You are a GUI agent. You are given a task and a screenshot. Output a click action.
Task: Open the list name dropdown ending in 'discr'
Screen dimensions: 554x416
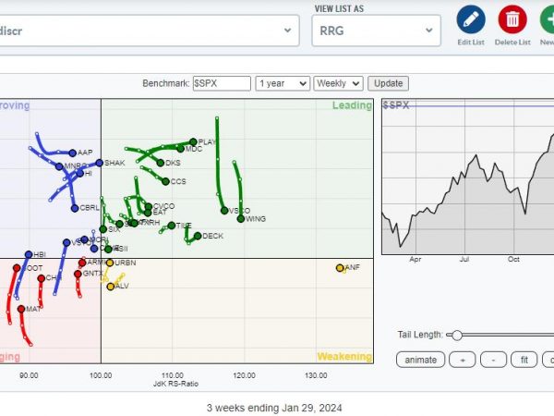click(150, 31)
